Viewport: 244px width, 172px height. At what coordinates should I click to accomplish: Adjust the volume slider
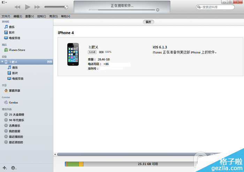56,7
